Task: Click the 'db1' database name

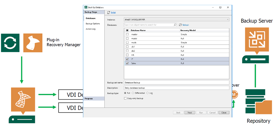Action: tap(133, 47)
